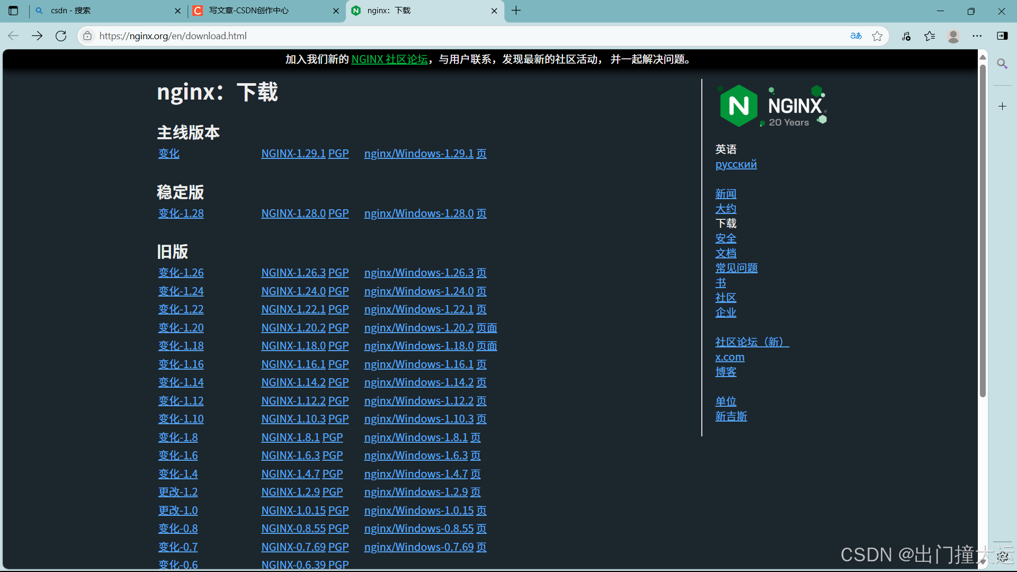The image size is (1017, 572).
Task: Open the 企业 enterprise sidebar link
Action: pyautogui.click(x=726, y=312)
